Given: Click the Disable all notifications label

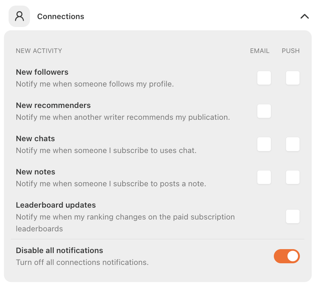Looking at the screenshot, I should [x=59, y=250].
